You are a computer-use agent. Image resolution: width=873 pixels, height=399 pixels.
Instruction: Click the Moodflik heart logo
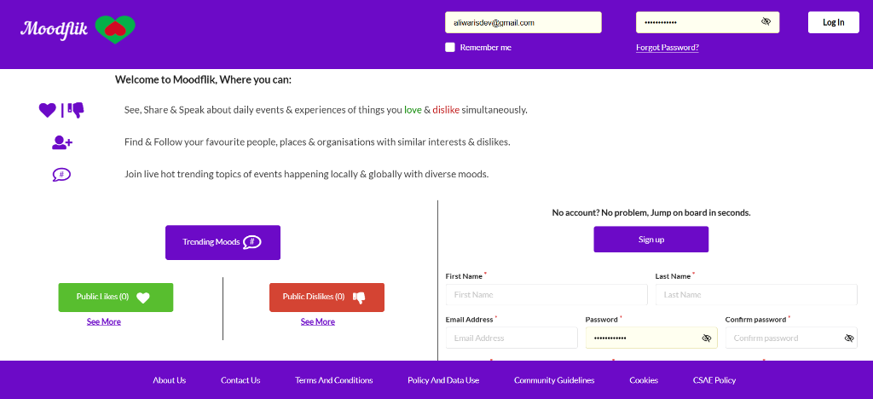115,30
